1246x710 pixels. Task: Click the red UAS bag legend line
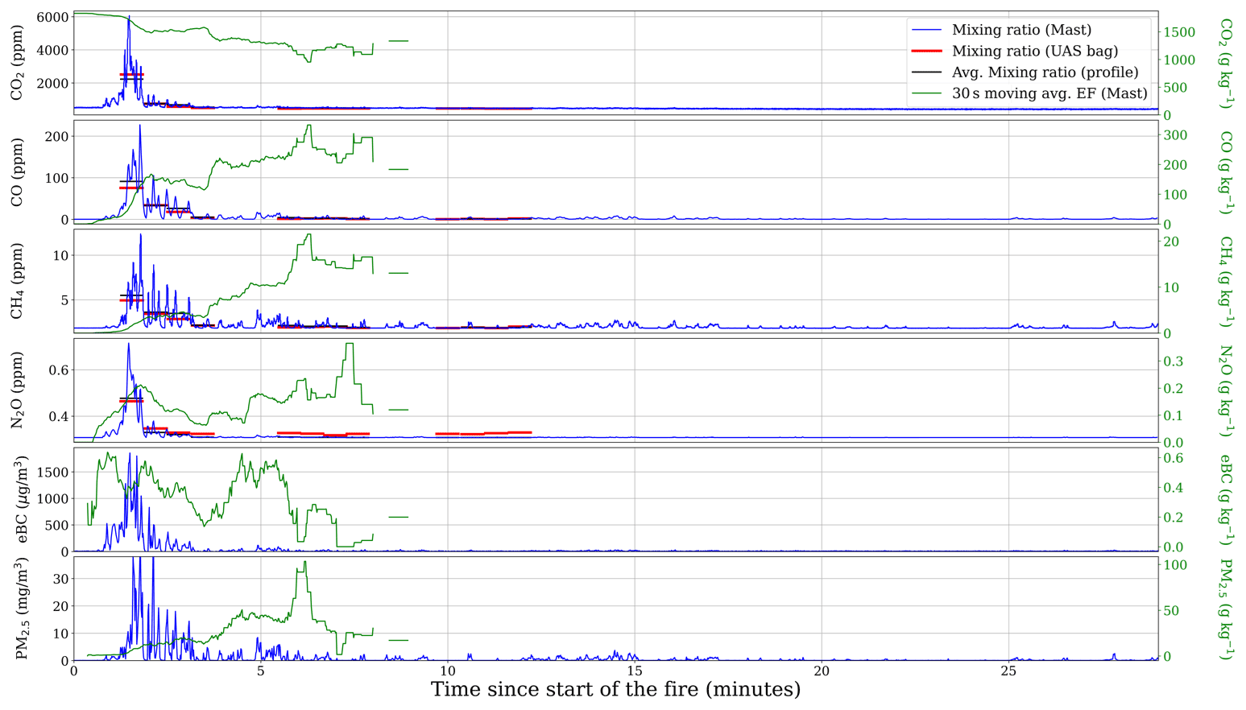pyautogui.click(x=926, y=51)
